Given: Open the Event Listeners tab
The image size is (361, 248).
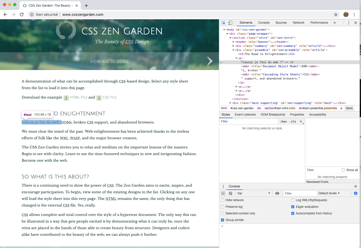Looking at the screenshot, I should click(x=245, y=115).
